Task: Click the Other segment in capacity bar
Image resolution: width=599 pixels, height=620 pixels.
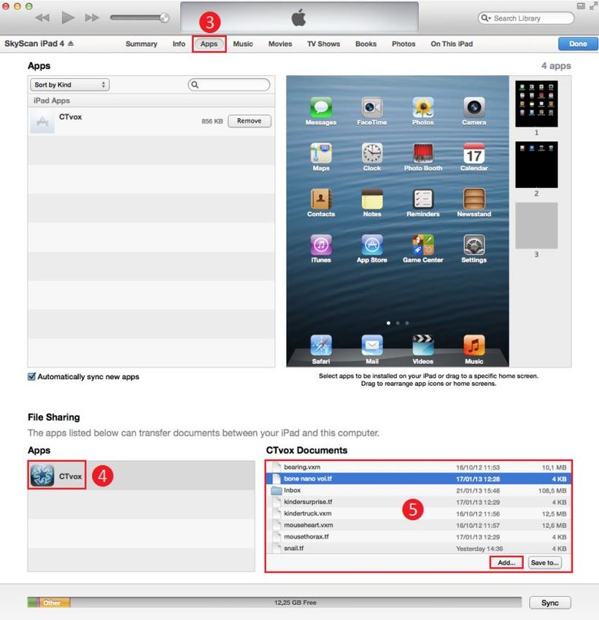Action: (54, 602)
